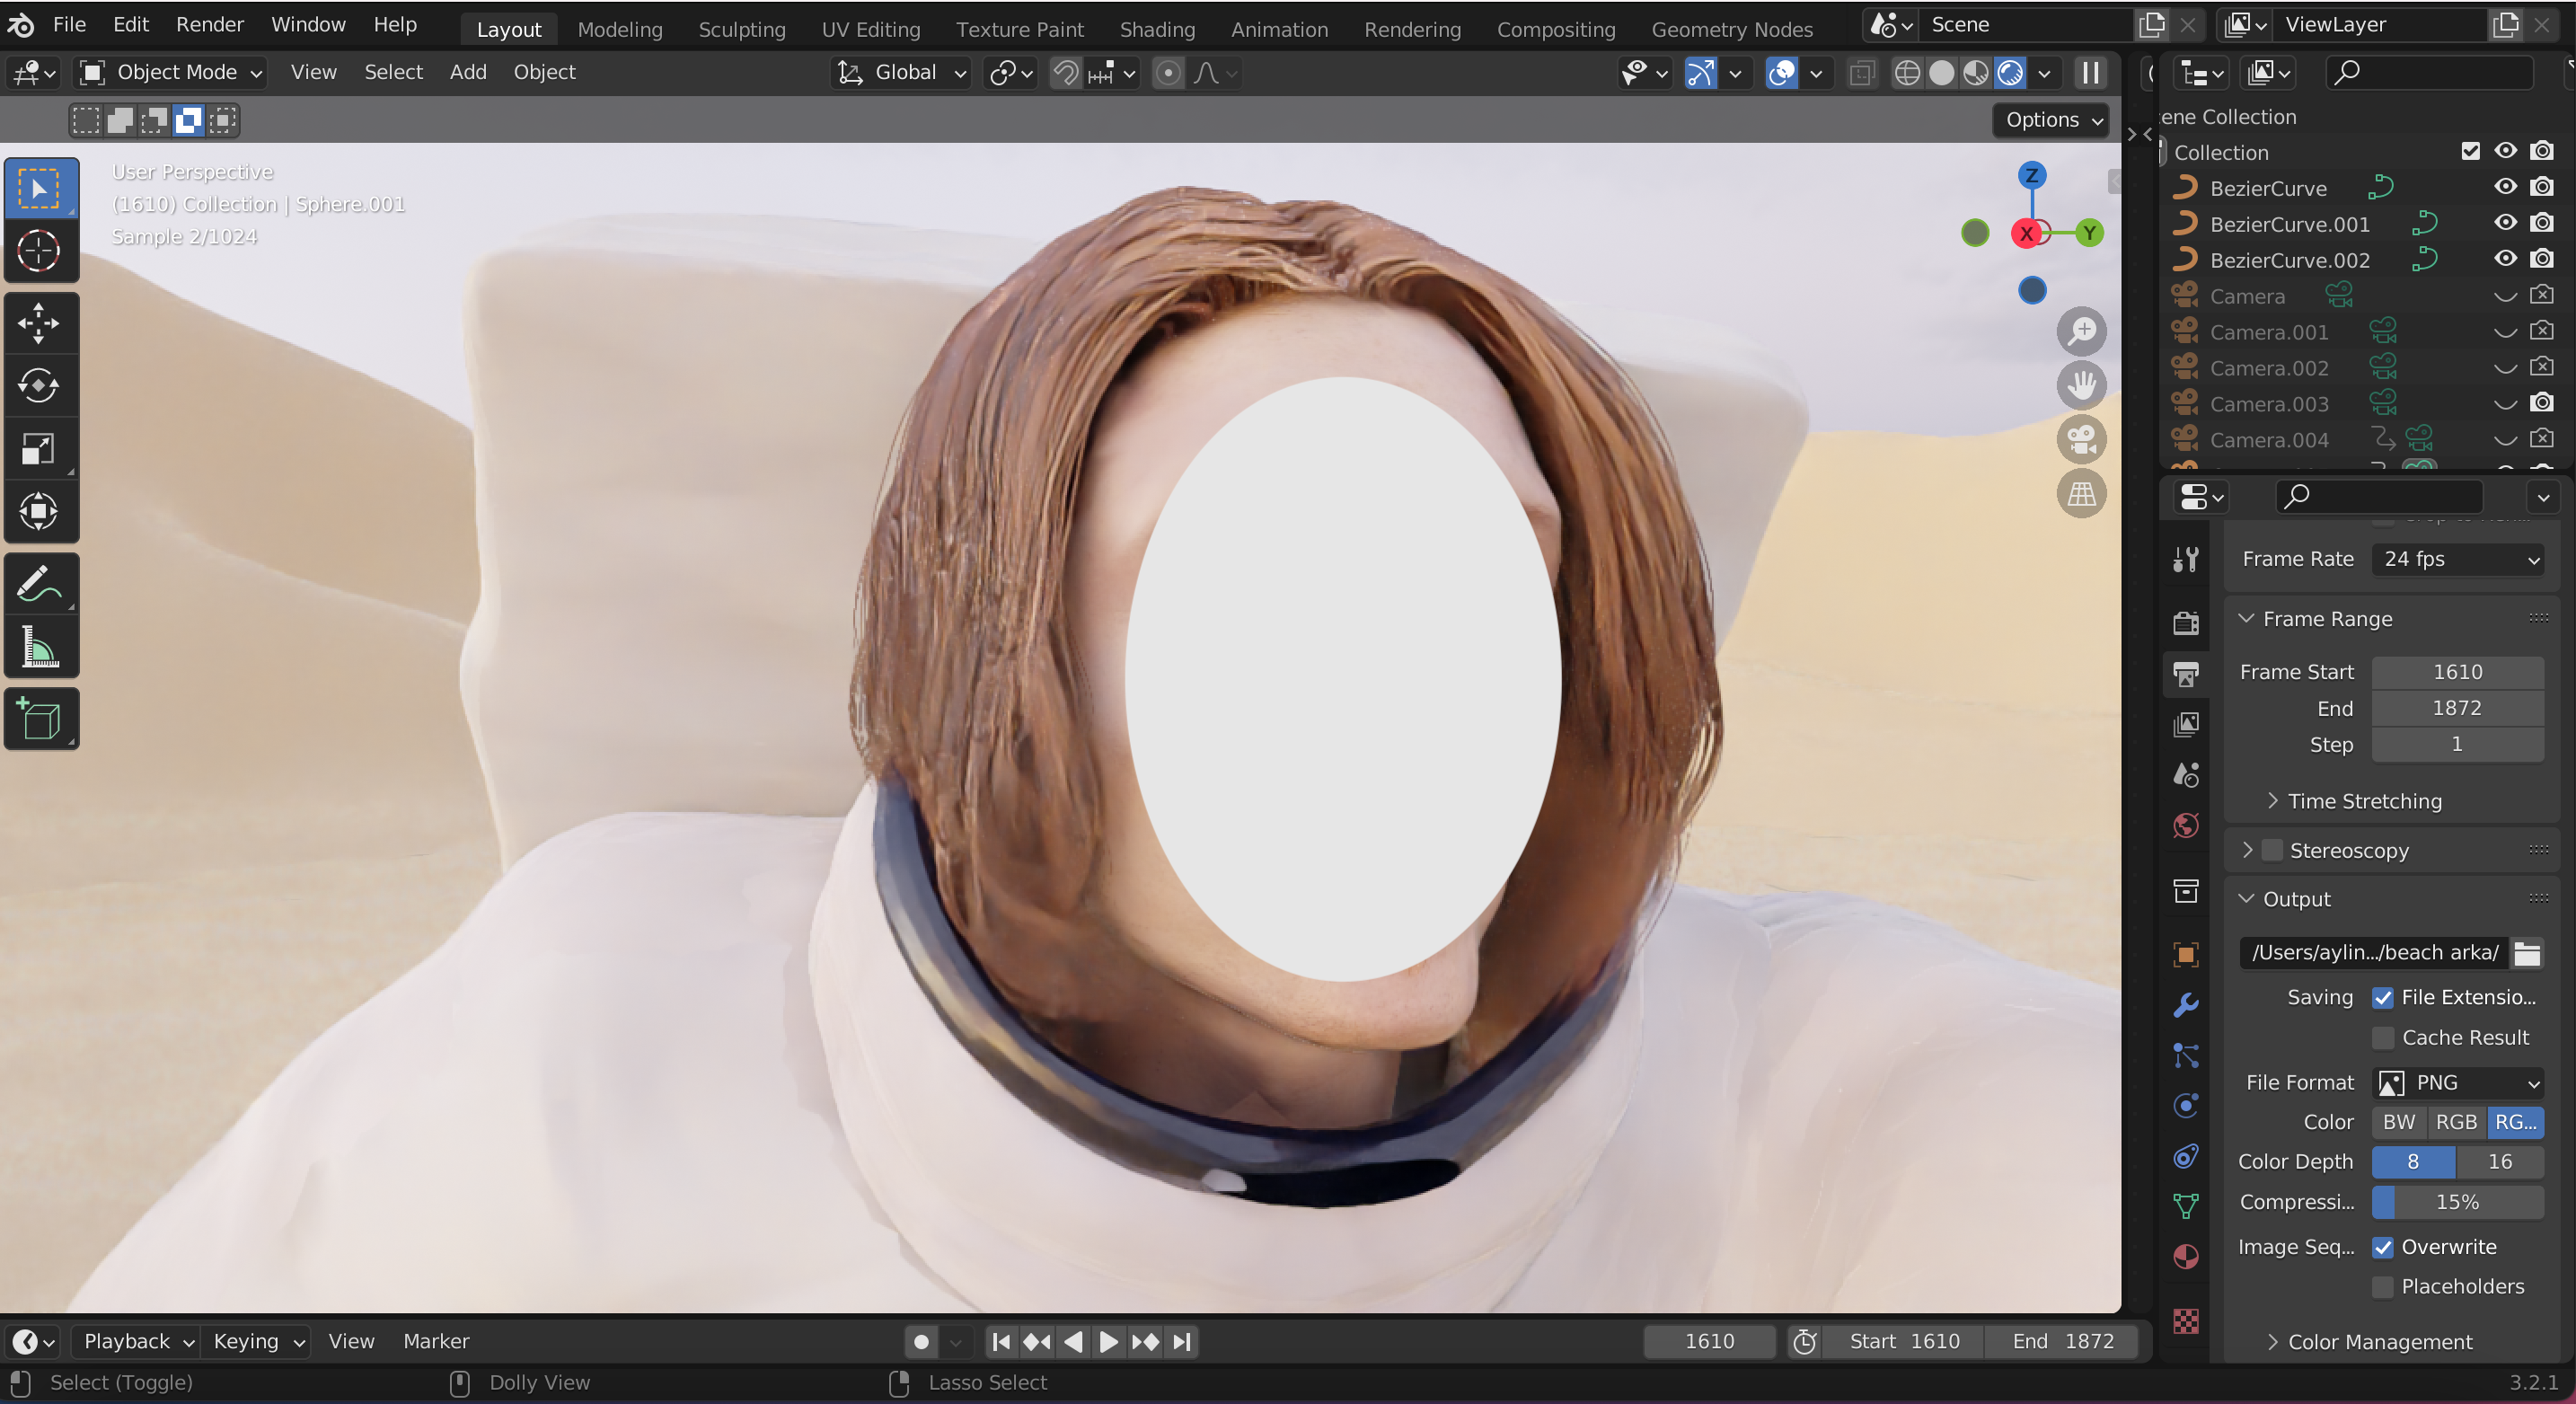The height and width of the screenshot is (1404, 2576).
Task: Activate the 3D Cursor tool
Action: tap(40, 250)
